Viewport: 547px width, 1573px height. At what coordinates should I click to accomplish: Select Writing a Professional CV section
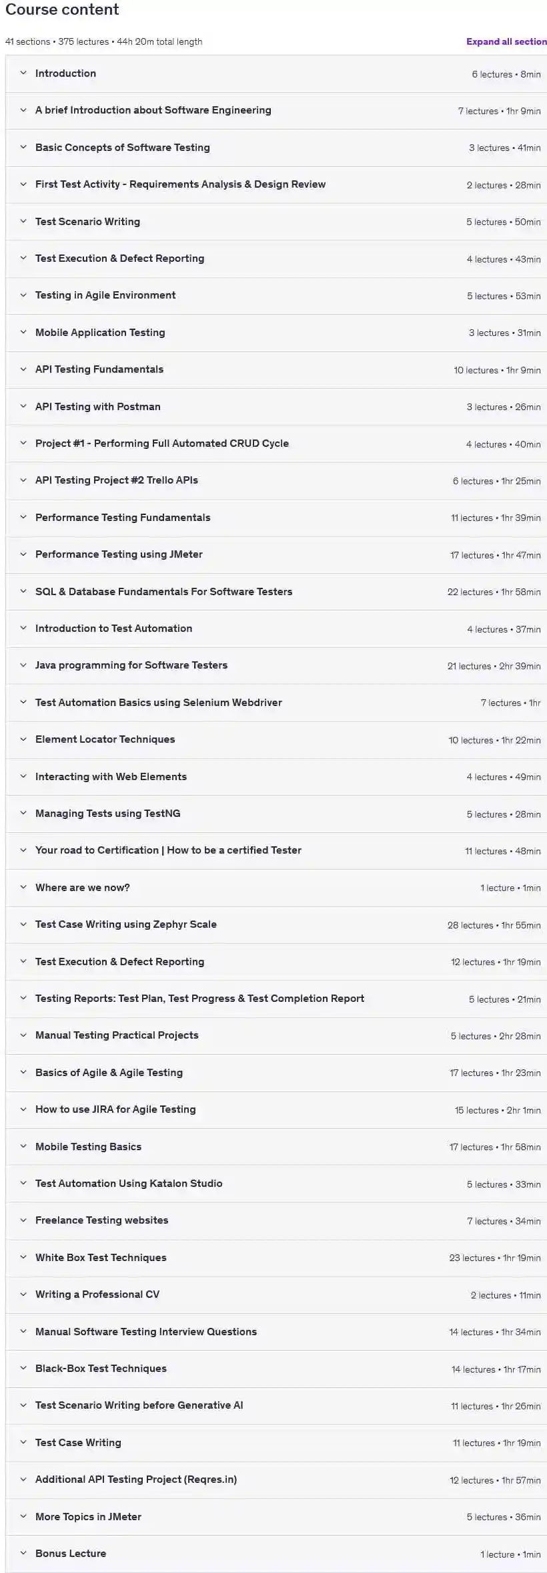click(x=97, y=1294)
